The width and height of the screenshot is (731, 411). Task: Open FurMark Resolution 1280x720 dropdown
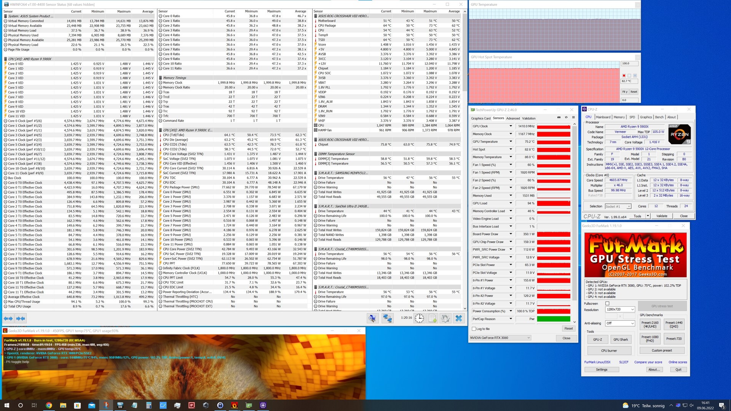(x=620, y=309)
